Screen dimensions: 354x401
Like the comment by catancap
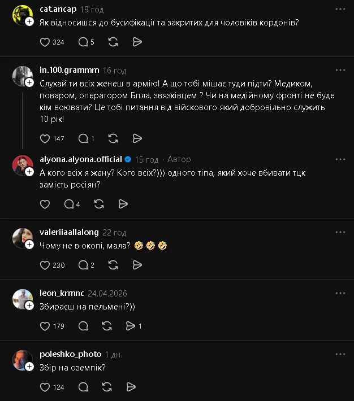[45, 42]
